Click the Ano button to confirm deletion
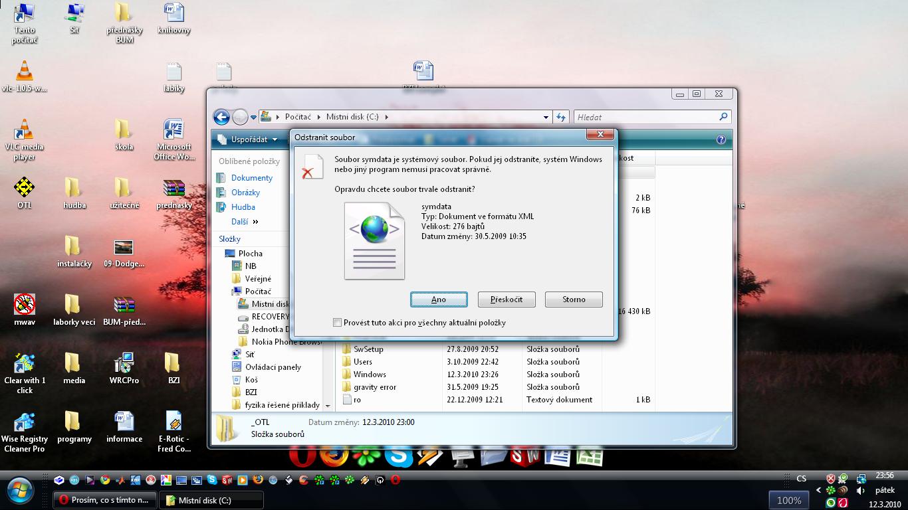Screen dimensions: 908x510 tap(439, 299)
